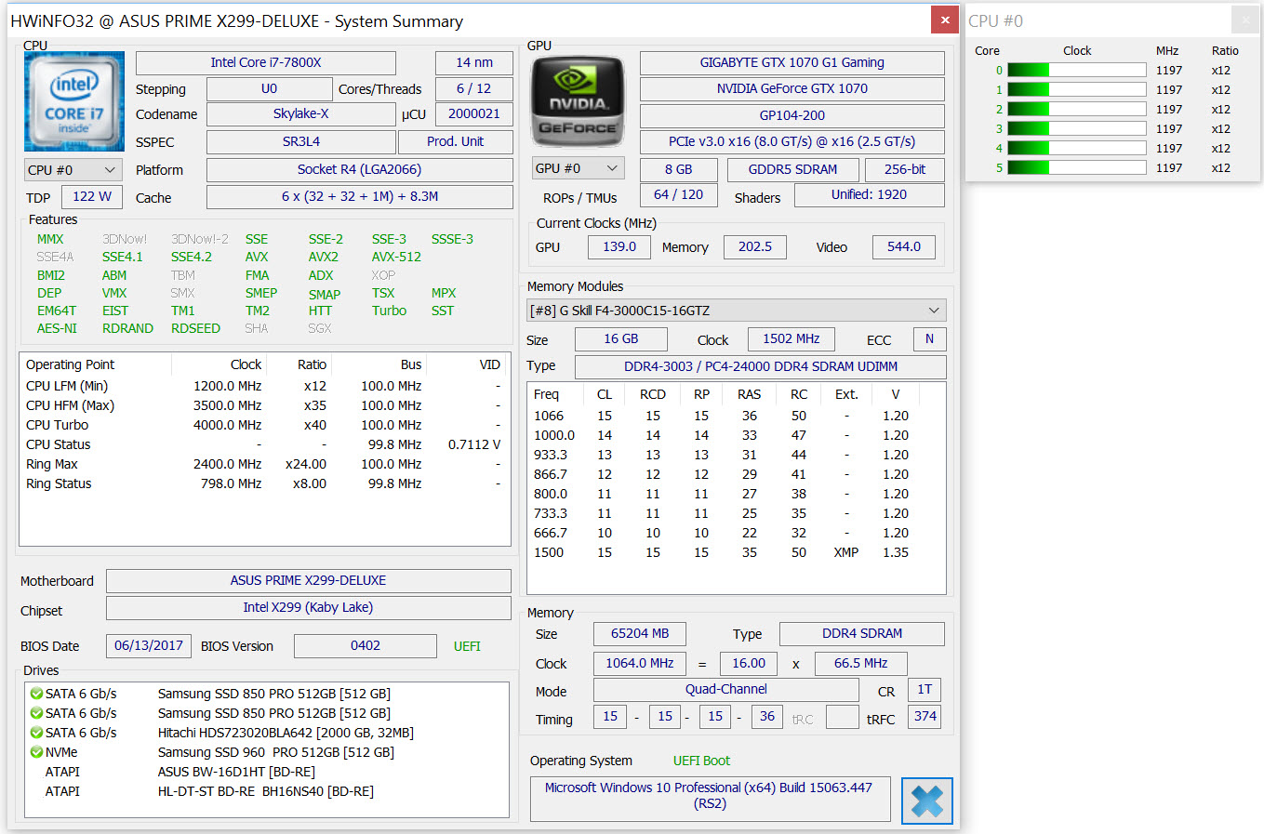Image resolution: width=1264 pixels, height=834 pixels.
Task: Click the green UEFI label
Action: (x=467, y=646)
